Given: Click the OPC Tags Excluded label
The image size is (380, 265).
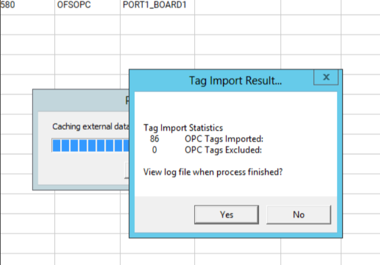Looking at the screenshot, I should click(x=223, y=150).
